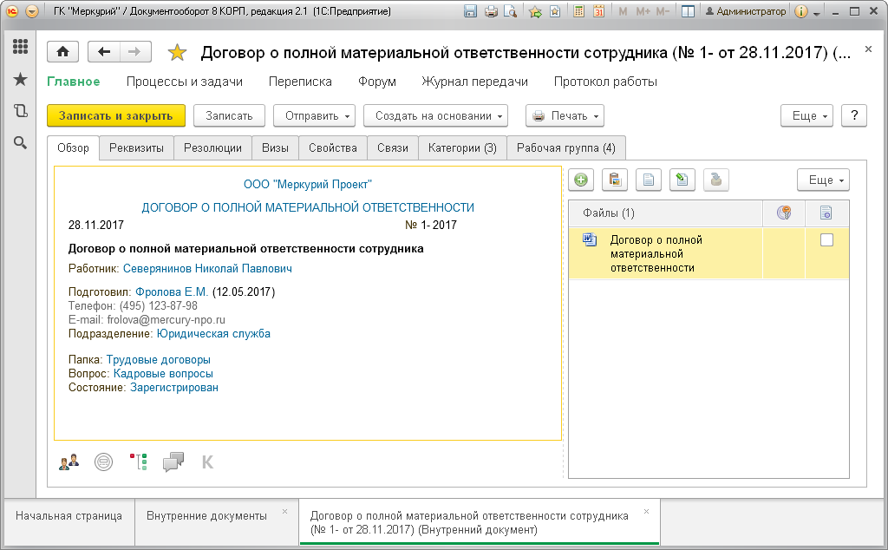Go to the Home page button

[62, 52]
